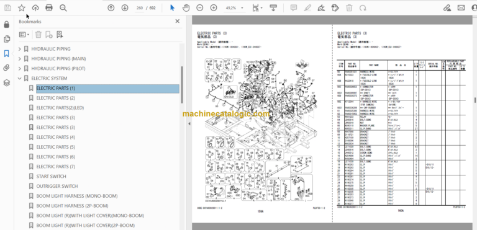This screenshot has width=477, height=230.
Task: Collapse the ELECTRIC SYSTEM bookmark
Action: (20, 78)
